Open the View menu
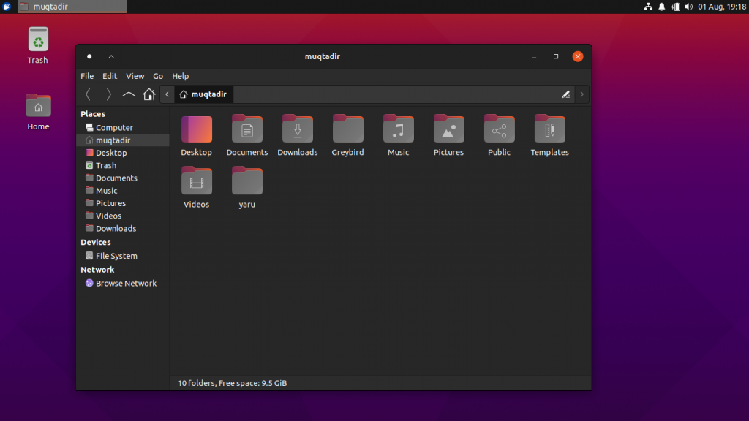Viewport: 749px width, 421px height. pos(135,76)
